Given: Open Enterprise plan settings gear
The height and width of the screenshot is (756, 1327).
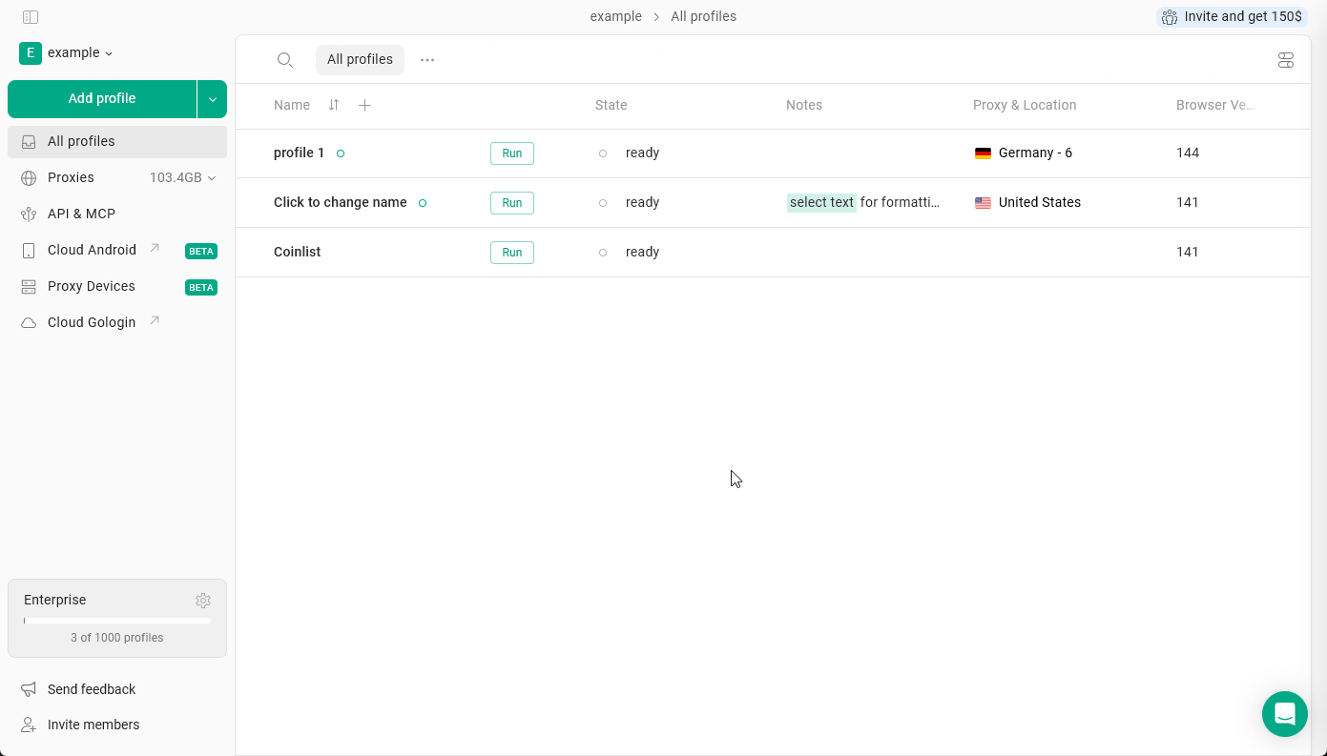Looking at the screenshot, I should (203, 601).
